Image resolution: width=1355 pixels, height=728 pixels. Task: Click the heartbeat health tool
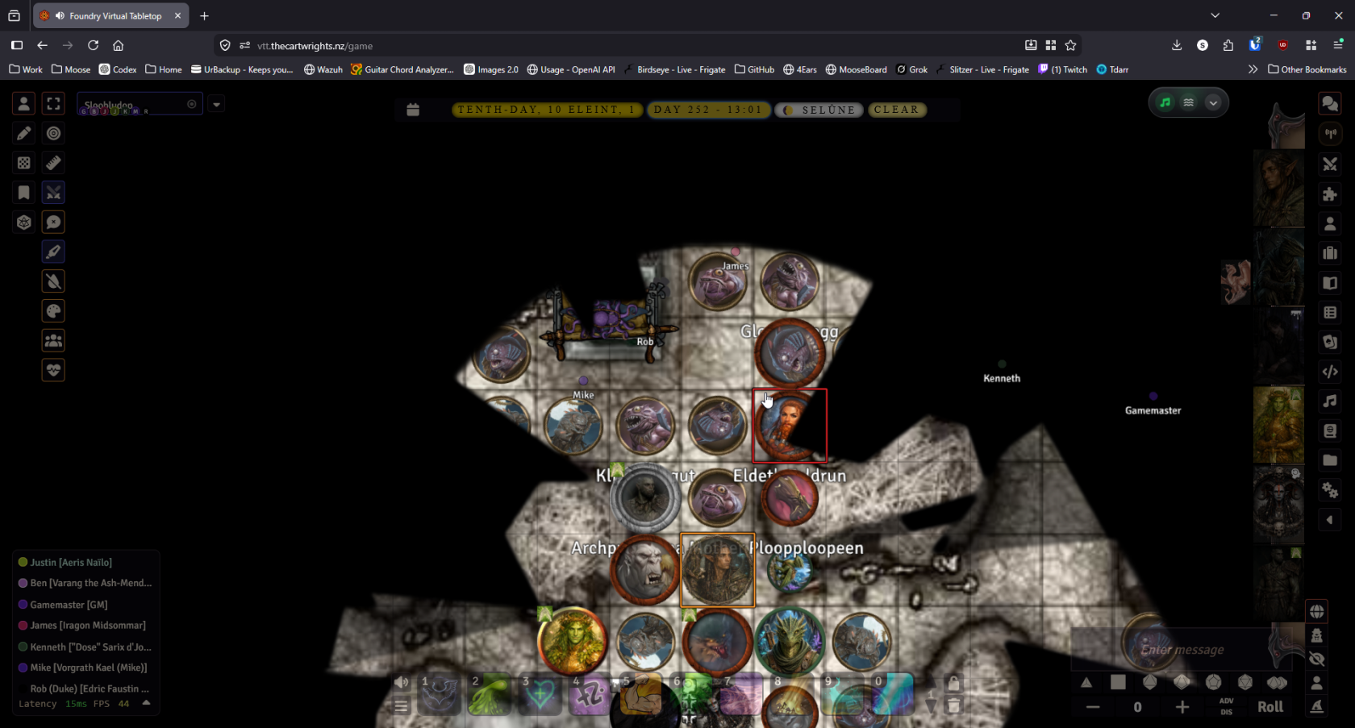[53, 370]
